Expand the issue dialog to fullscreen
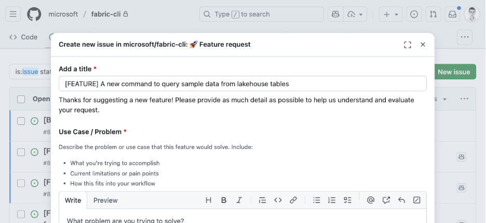Screen dimensions: 486x223 click(x=408, y=45)
